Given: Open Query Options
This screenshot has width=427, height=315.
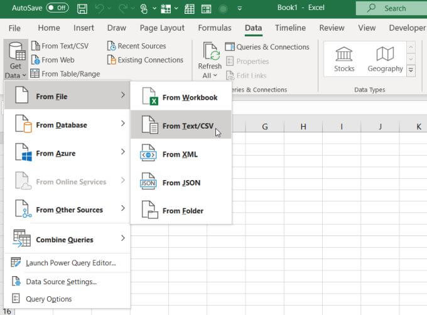Looking at the screenshot, I should click(x=48, y=299).
